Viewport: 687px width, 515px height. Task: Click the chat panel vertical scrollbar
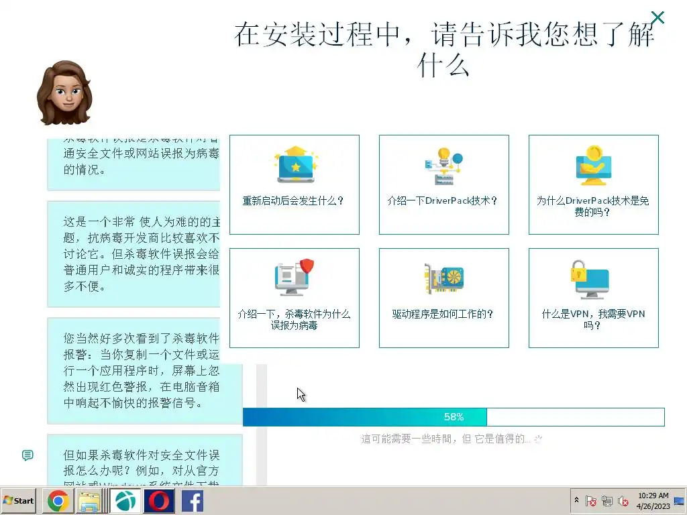[262, 424]
